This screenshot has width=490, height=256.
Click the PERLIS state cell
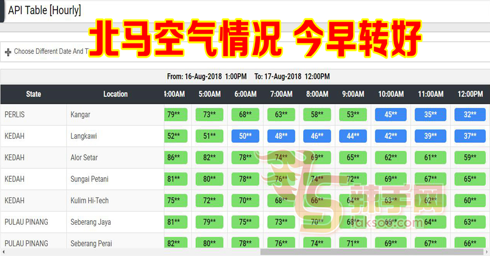(x=14, y=115)
